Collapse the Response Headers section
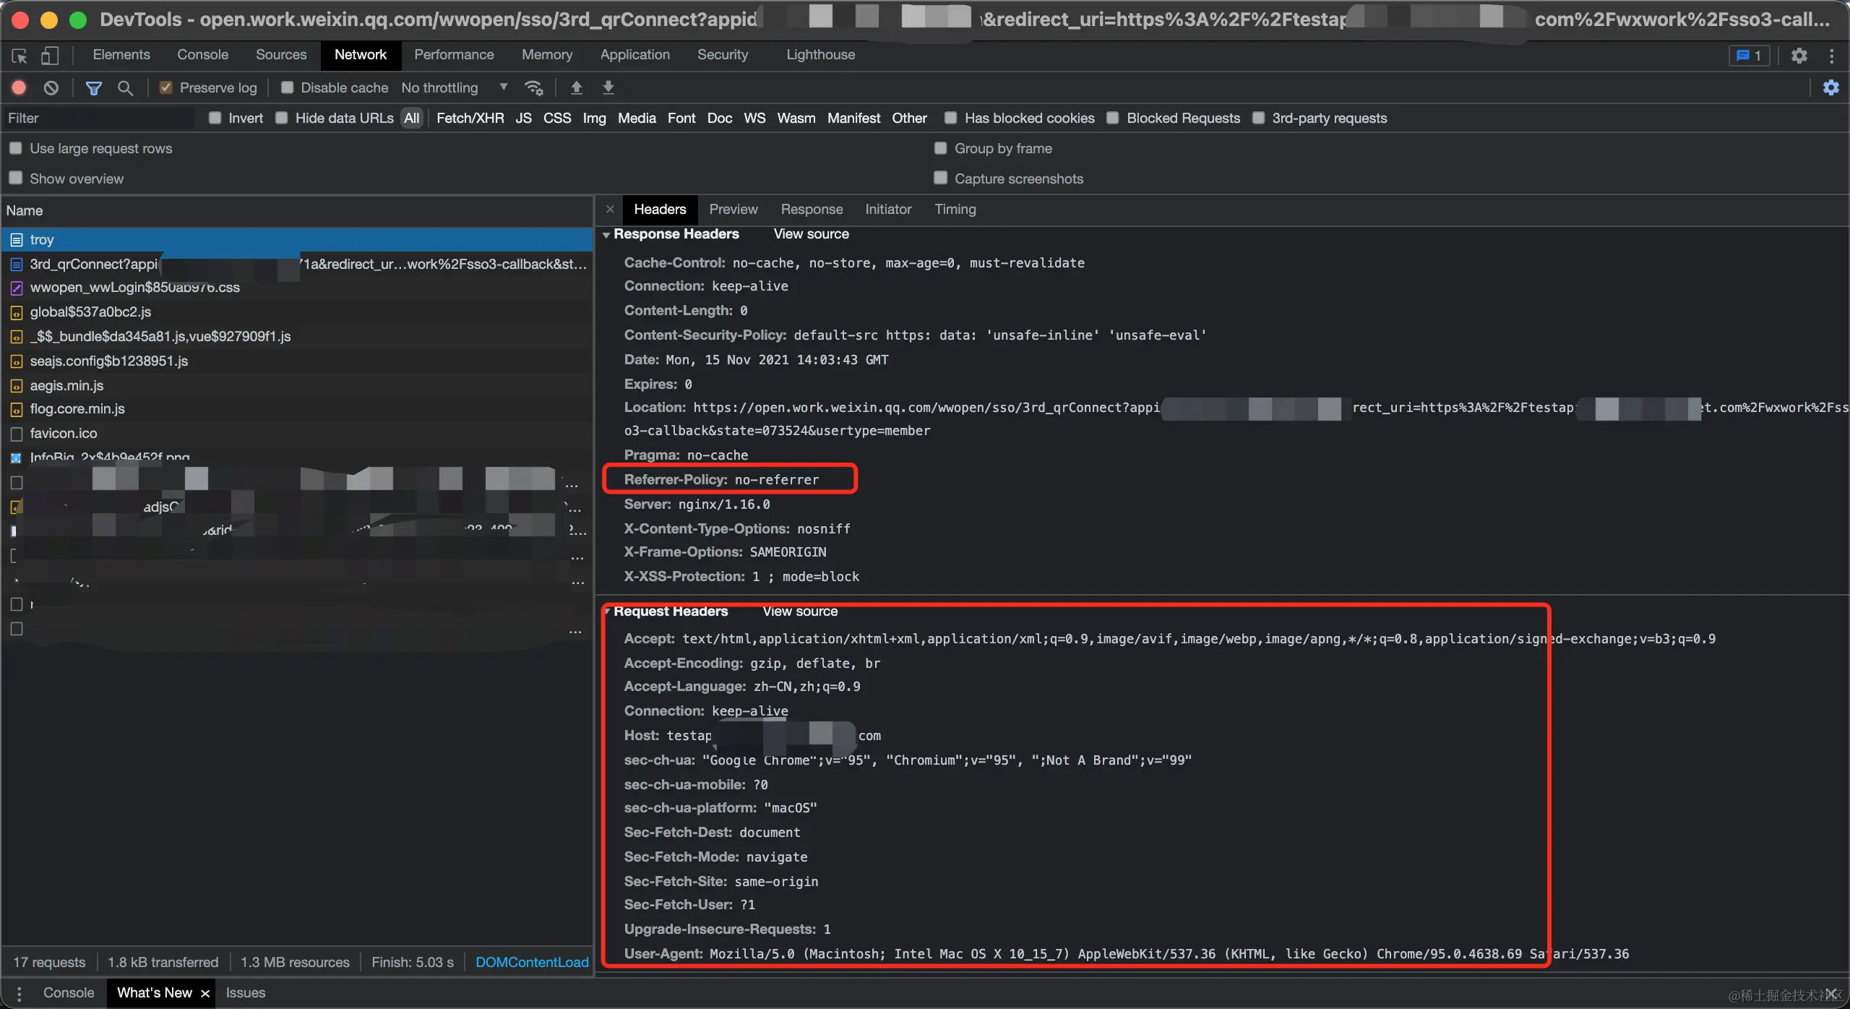Viewport: 1850px width, 1009px height. coord(606,234)
